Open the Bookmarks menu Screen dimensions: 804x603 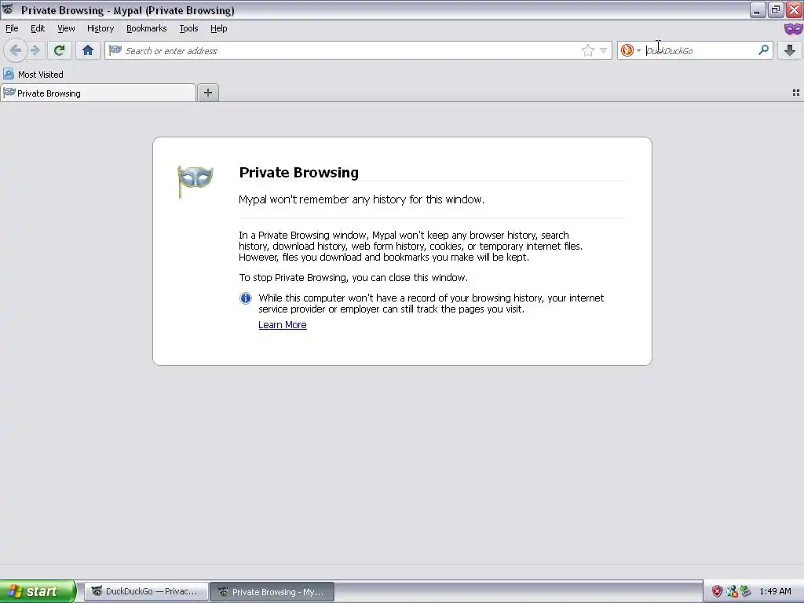[x=147, y=29]
